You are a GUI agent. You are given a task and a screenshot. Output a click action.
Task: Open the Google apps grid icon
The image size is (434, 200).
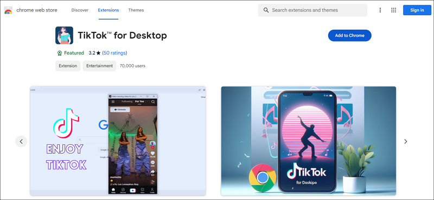tap(393, 10)
